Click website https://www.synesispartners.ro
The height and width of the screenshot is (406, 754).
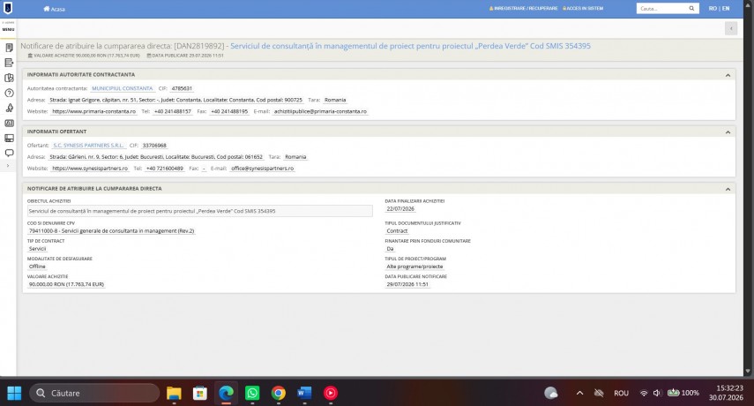click(x=90, y=169)
